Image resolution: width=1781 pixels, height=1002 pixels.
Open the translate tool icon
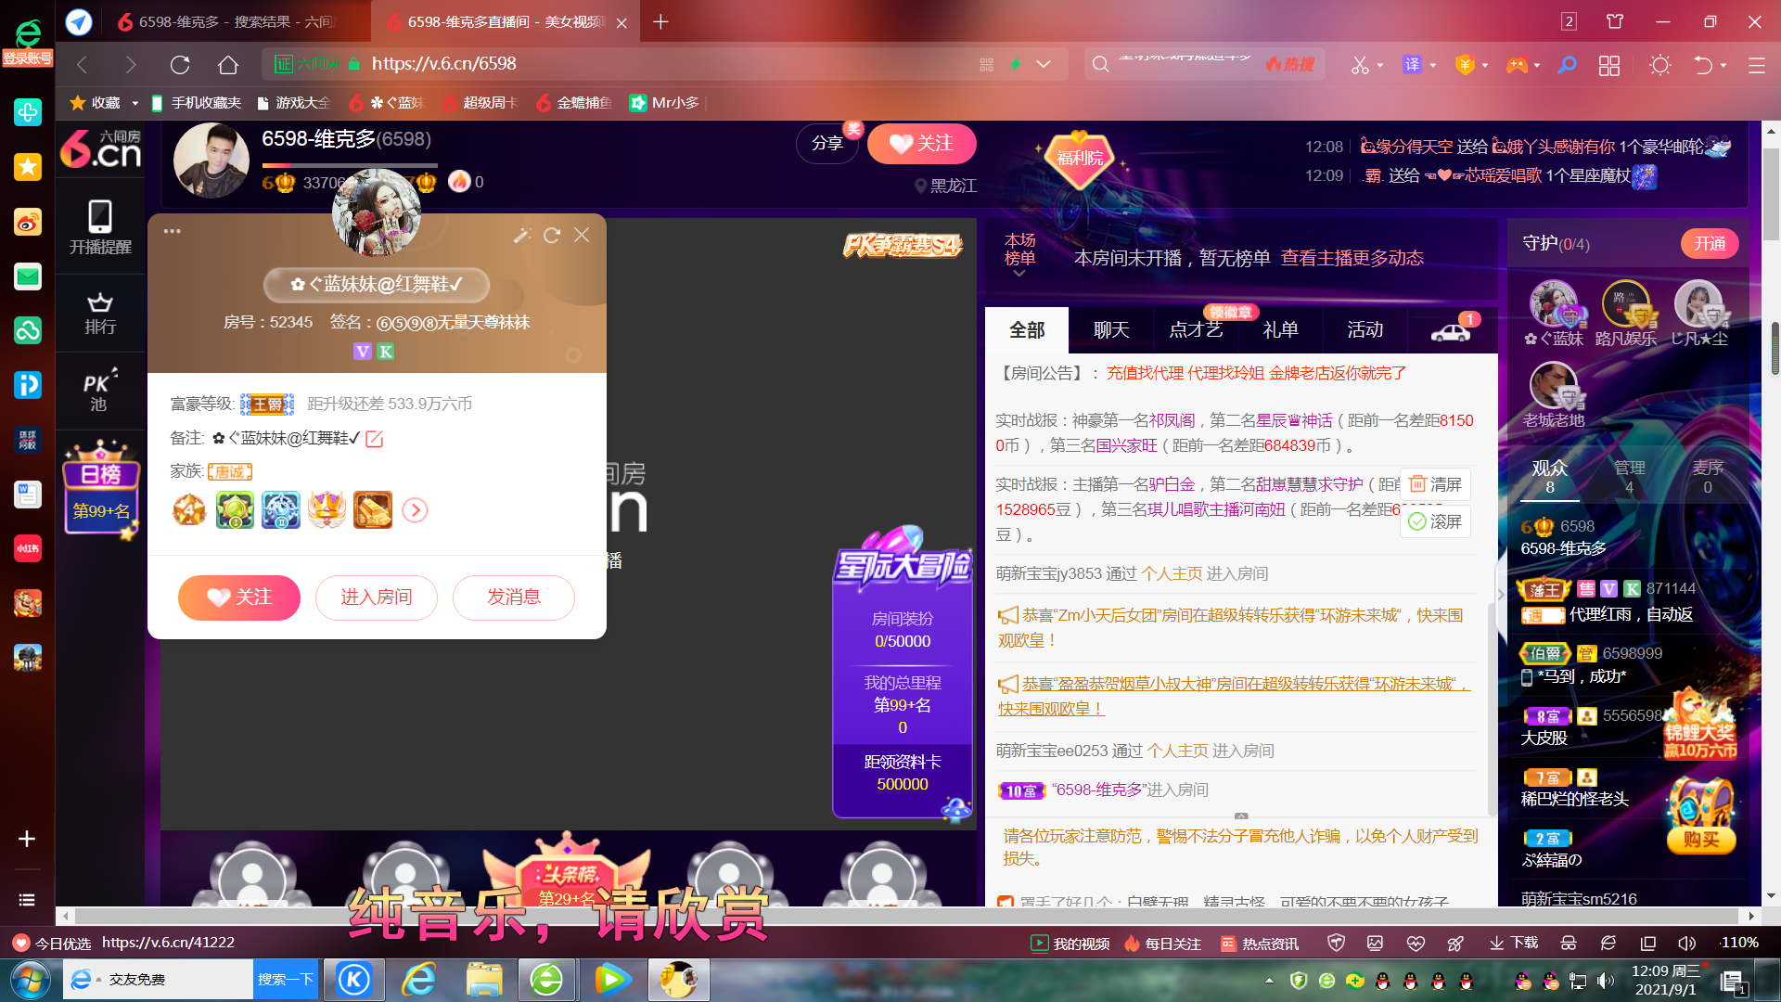pyautogui.click(x=1412, y=64)
